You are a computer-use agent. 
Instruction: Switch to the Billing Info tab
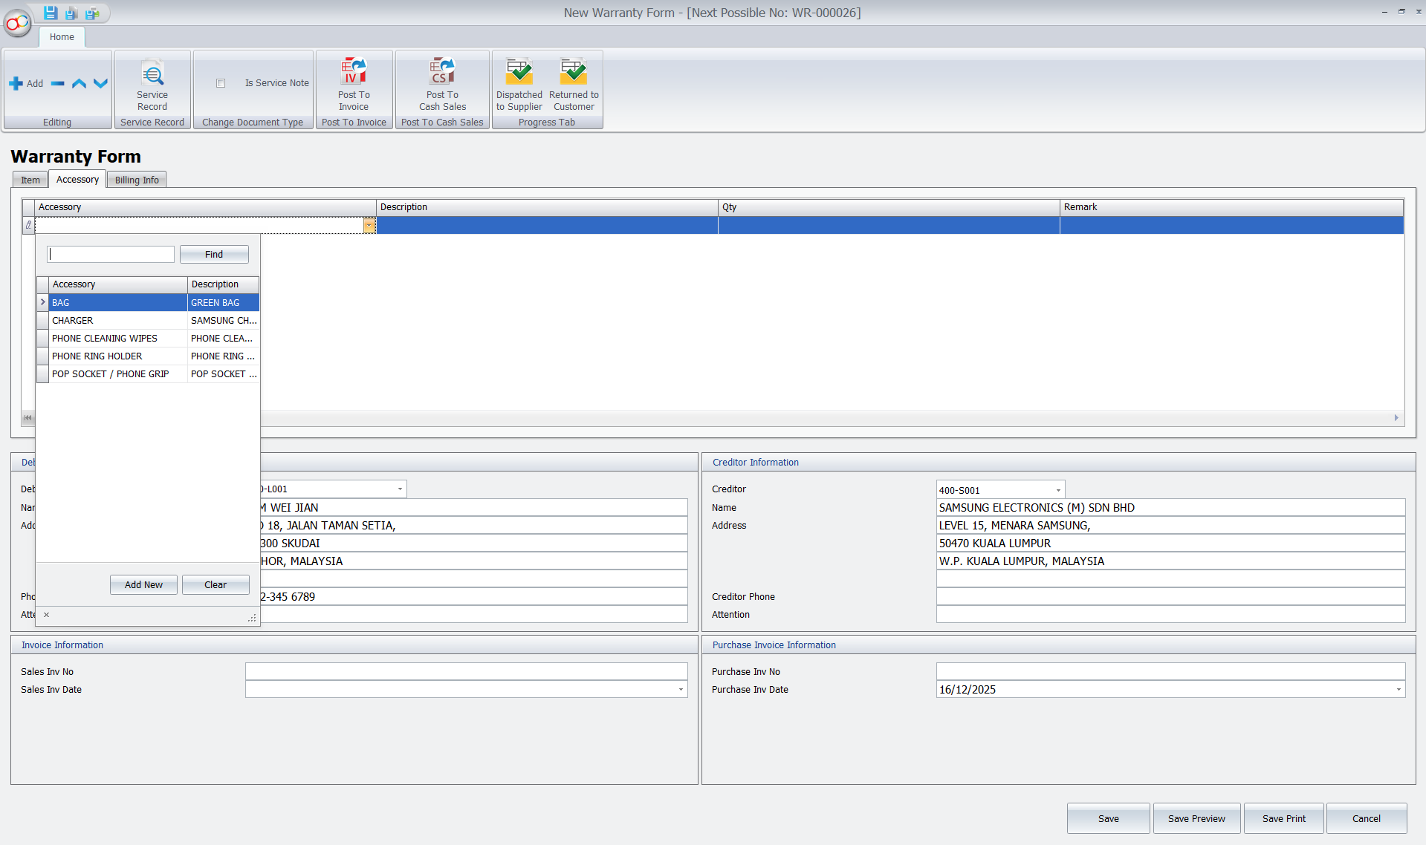[137, 180]
